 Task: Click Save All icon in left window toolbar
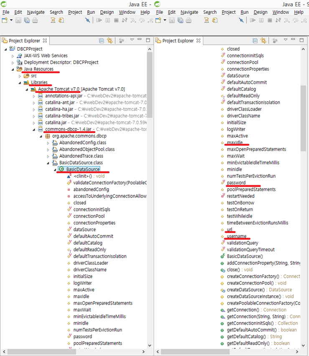click(x=27, y=20)
